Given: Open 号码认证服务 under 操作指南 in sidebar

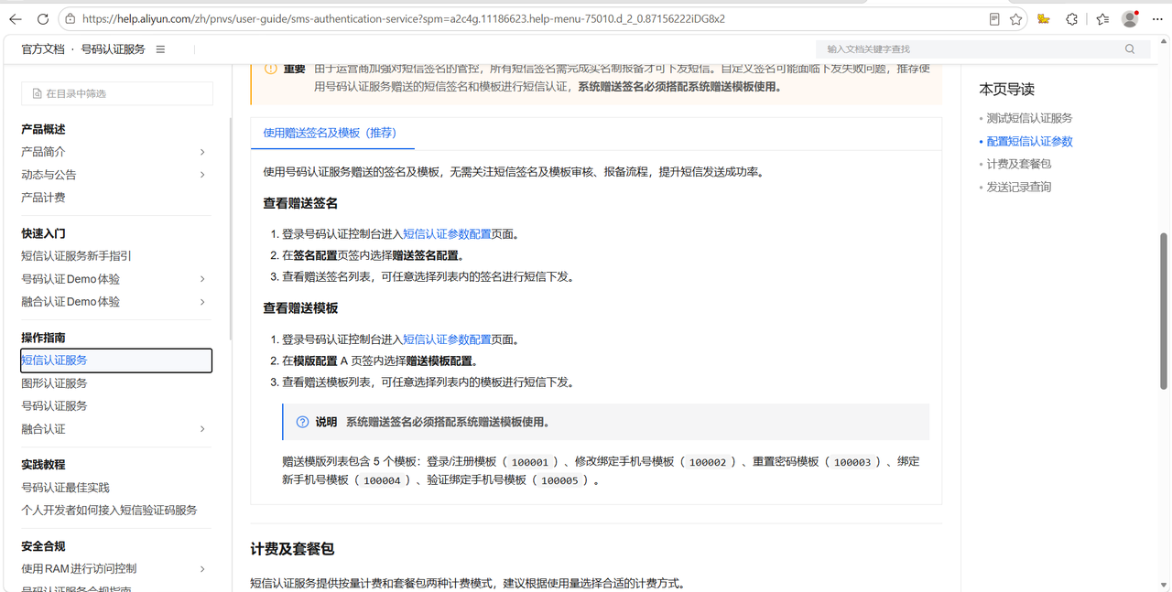Looking at the screenshot, I should [x=54, y=405].
